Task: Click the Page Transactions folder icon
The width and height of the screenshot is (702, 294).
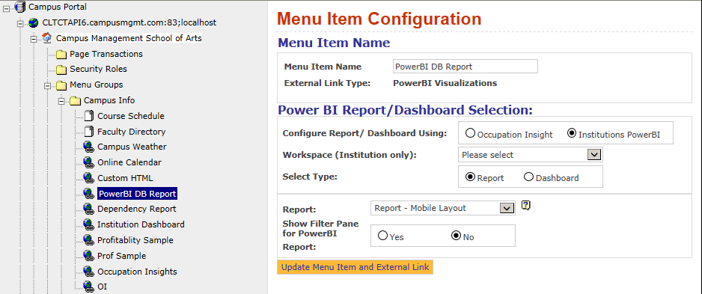Action: click(61, 55)
